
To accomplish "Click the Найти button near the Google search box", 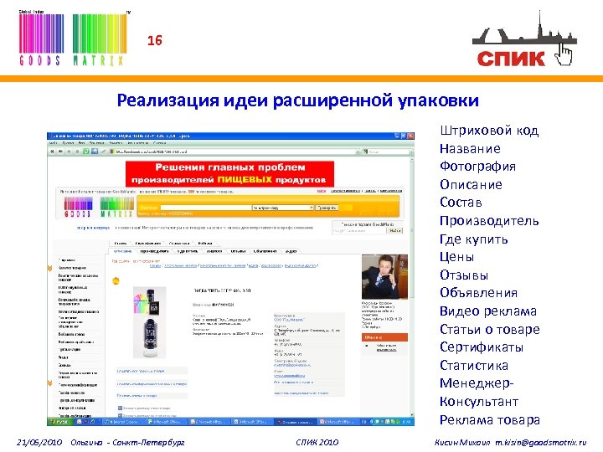I will [394, 231].
